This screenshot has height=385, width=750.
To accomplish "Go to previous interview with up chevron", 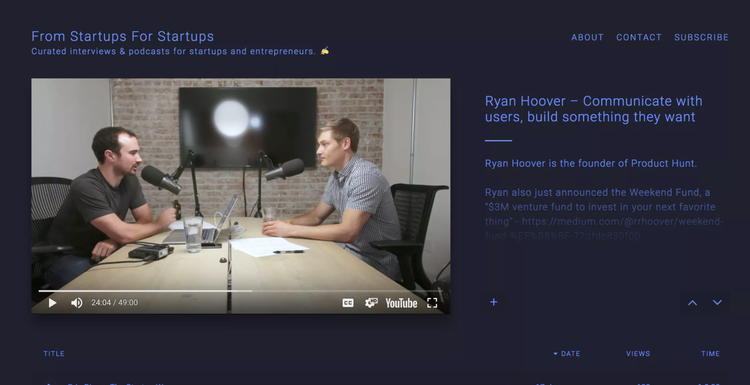I will (x=692, y=303).
